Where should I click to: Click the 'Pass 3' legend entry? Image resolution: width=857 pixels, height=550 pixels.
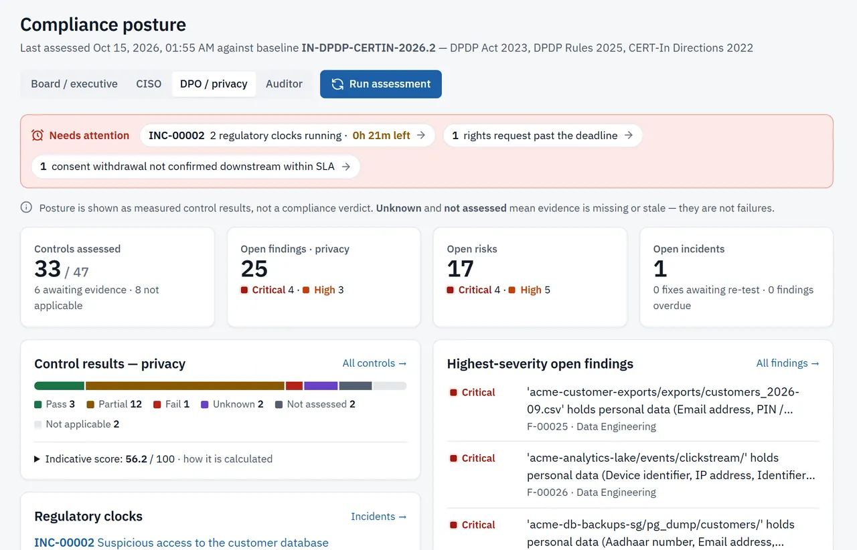tap(55, 404)
